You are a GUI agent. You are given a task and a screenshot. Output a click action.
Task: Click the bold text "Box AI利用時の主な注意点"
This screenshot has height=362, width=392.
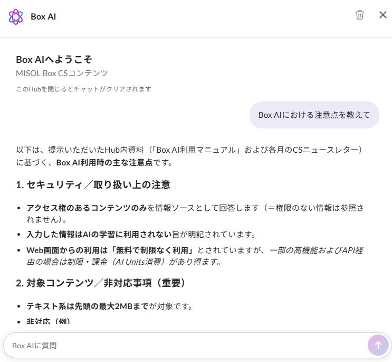[x=104, y=162]
